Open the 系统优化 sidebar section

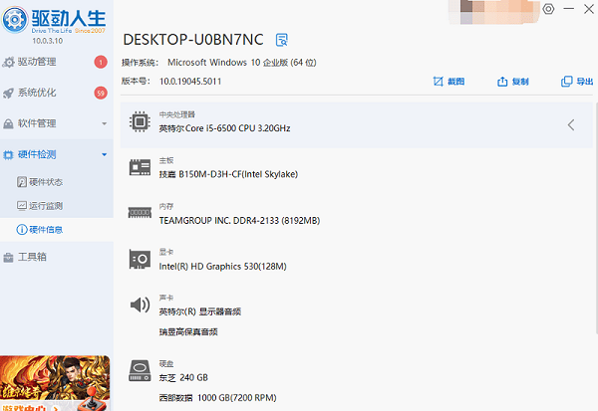coord(57,93)
